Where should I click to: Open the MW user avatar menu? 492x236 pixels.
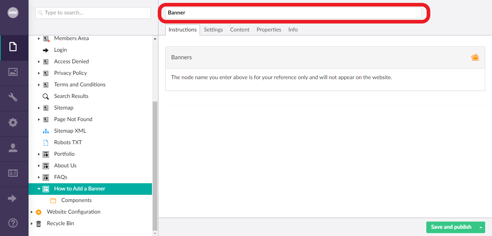tap(13, 13)
